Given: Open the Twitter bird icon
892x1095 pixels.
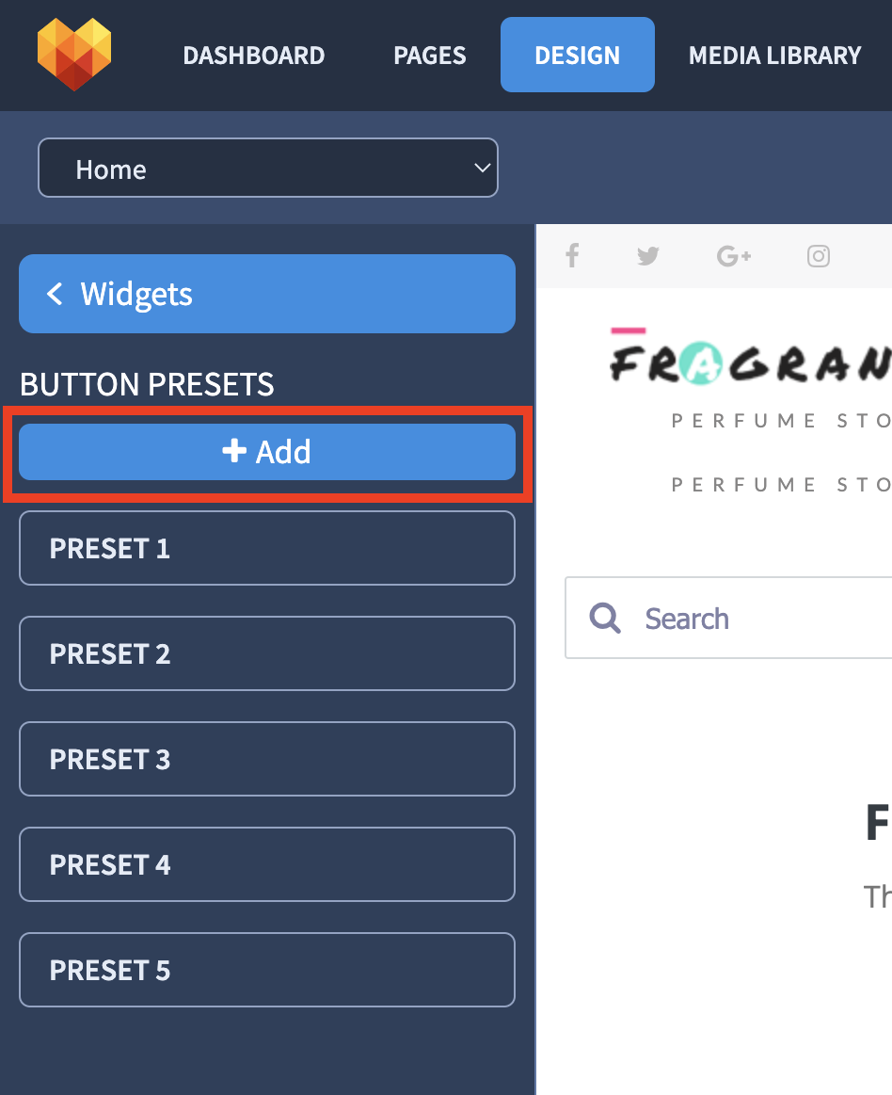Looking at the screenshot, I should [x=647, y=255].
